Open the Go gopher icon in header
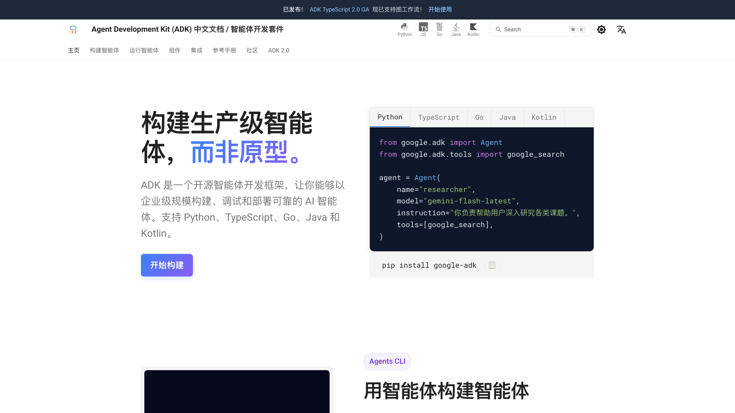Screen dimensions: 735x413 click(x=439, y=29)
